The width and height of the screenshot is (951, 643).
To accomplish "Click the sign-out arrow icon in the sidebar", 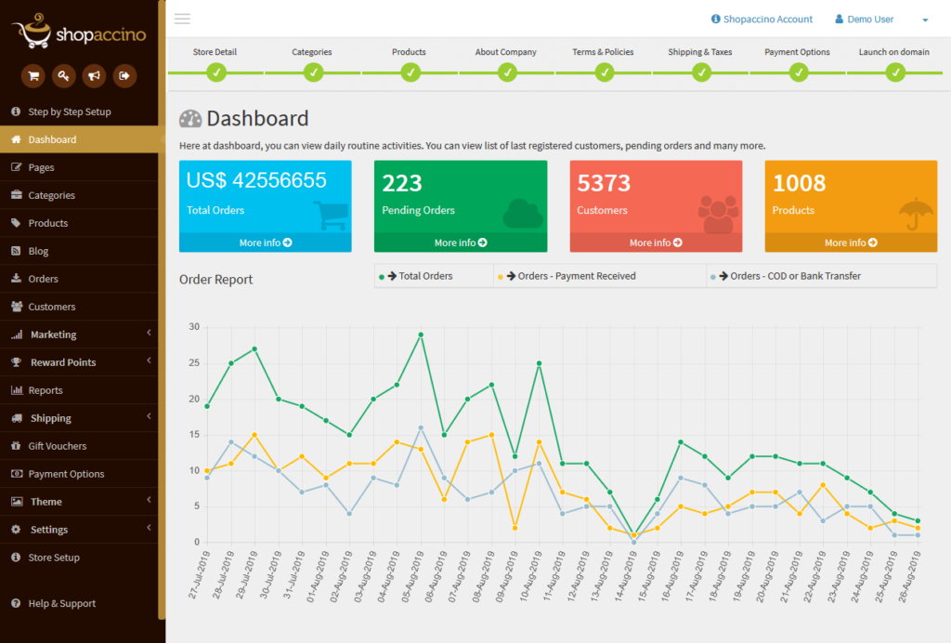I will coord(124,76).
